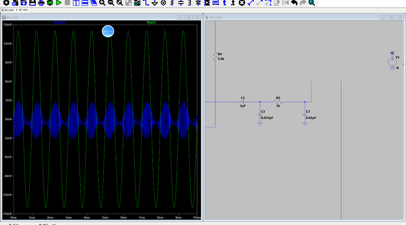This screenshot has height=225, width=406.
Task: Cascade the windows
Action: pyautogui.click(x=93, y=3)
